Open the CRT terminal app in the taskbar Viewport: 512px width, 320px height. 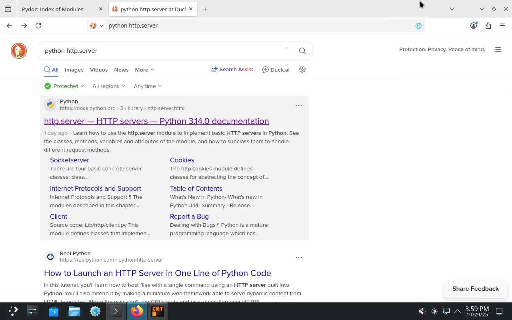click(158, 311)
